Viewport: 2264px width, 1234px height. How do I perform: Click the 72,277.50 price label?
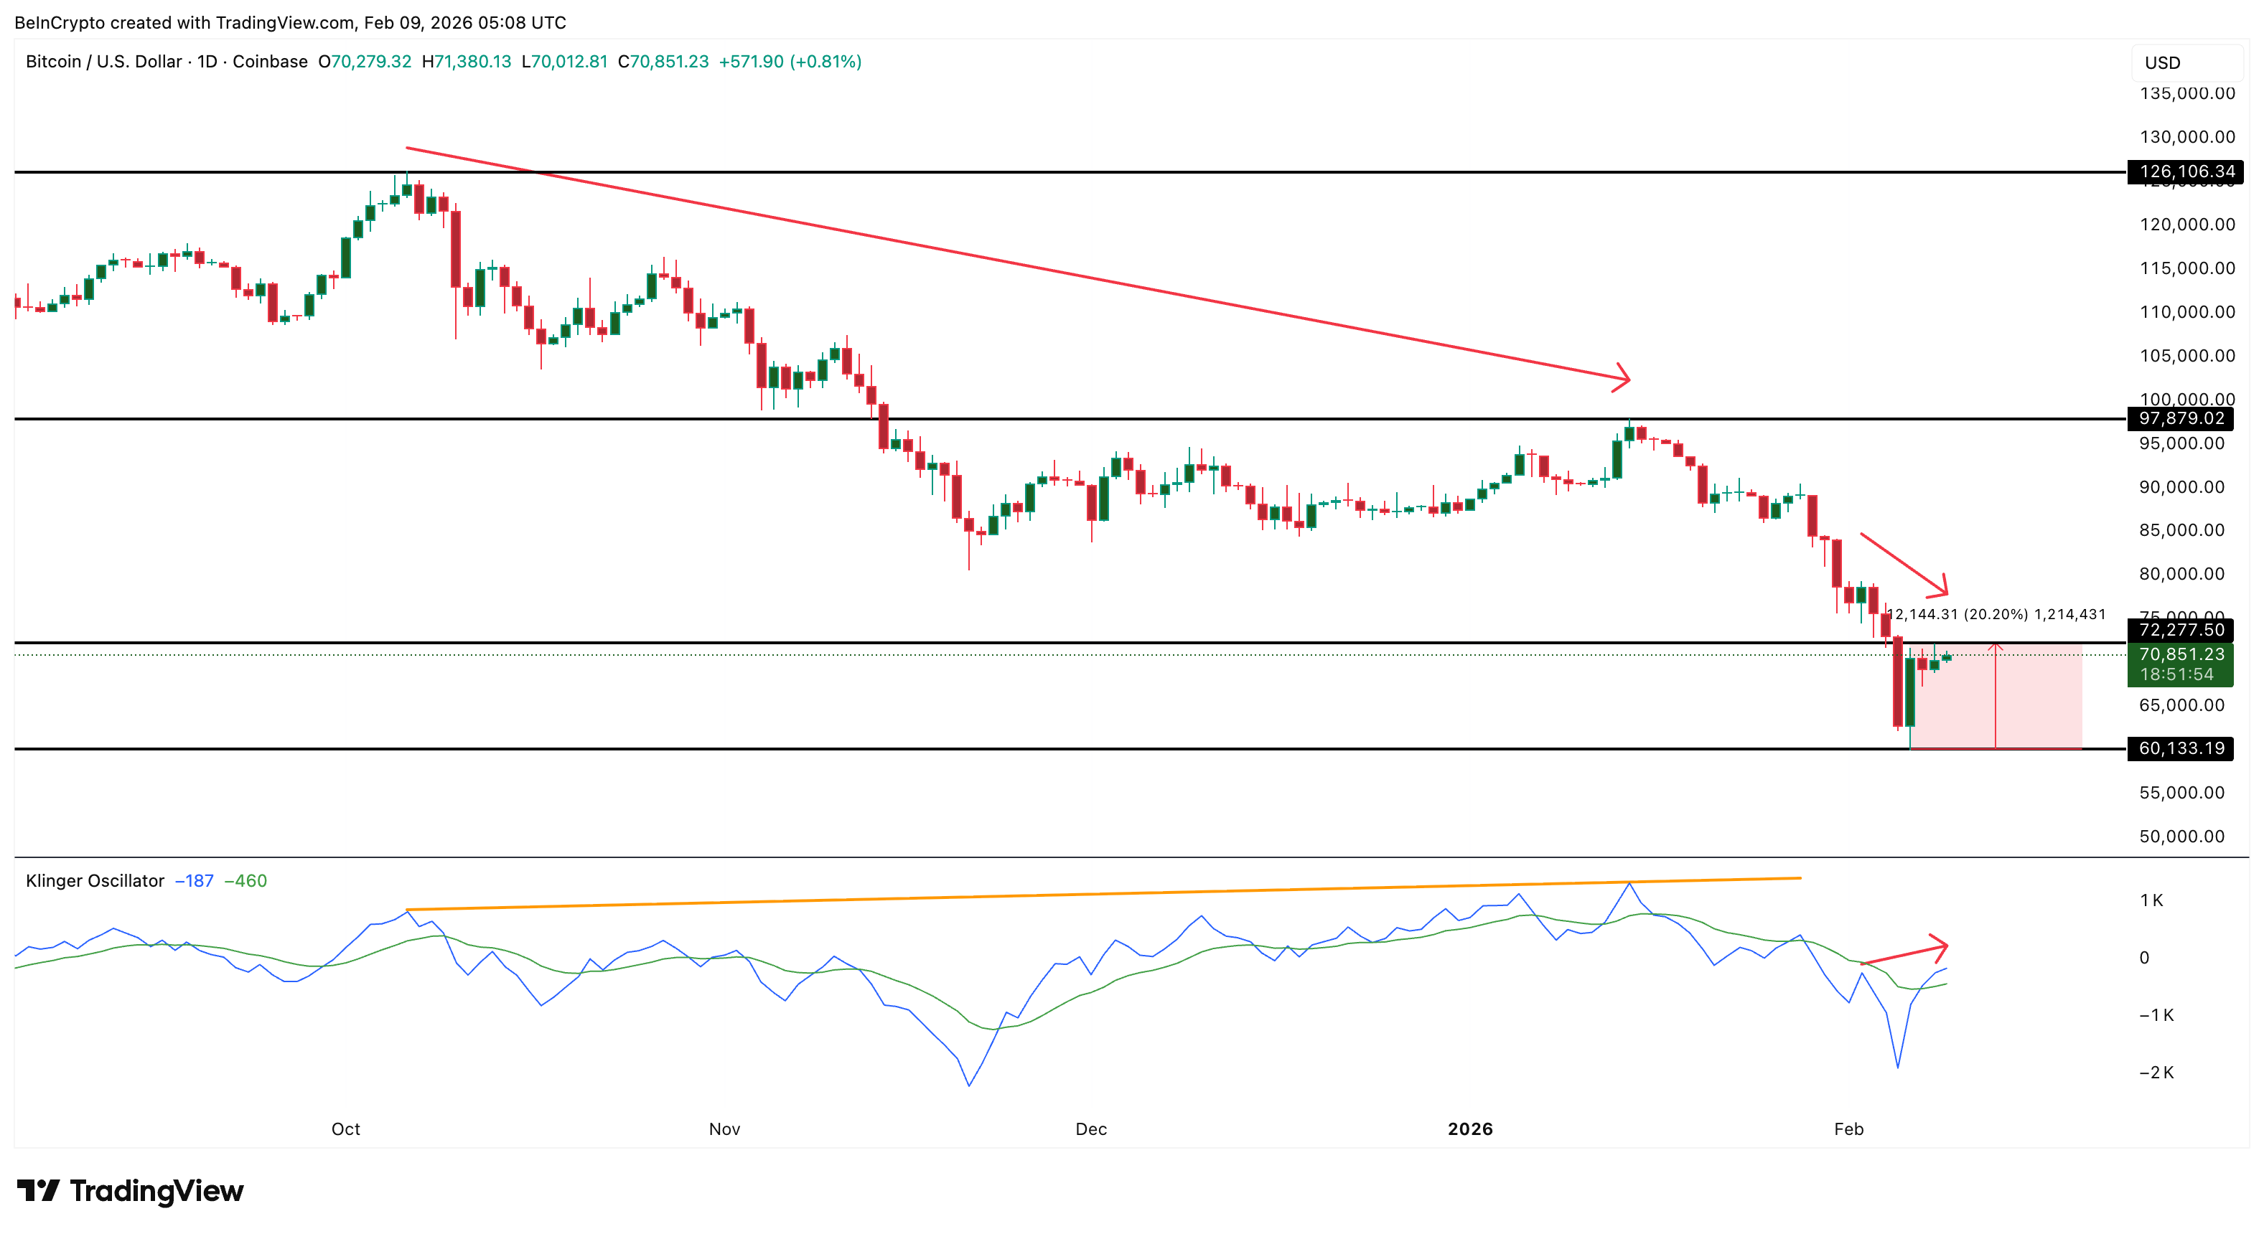pos(2181,630)
